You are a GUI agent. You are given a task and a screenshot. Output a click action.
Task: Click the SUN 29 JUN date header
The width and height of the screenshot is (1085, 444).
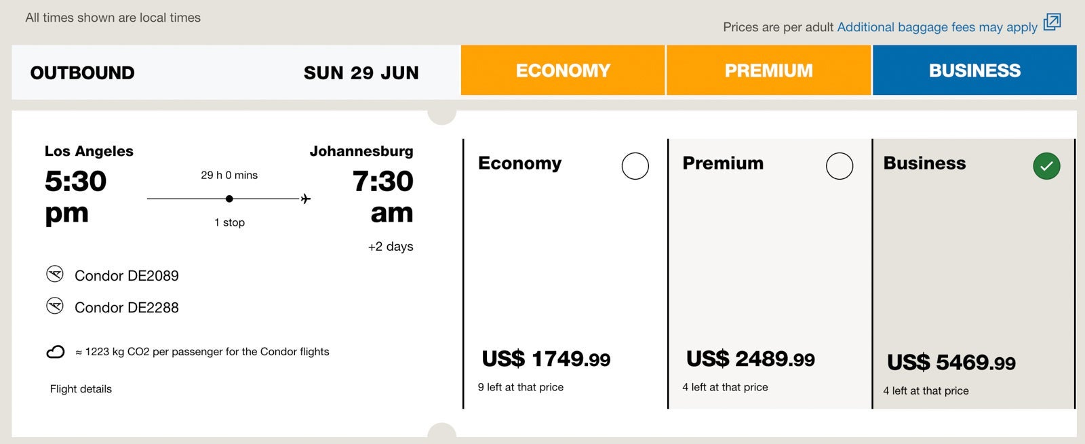[x=361, y=72]
